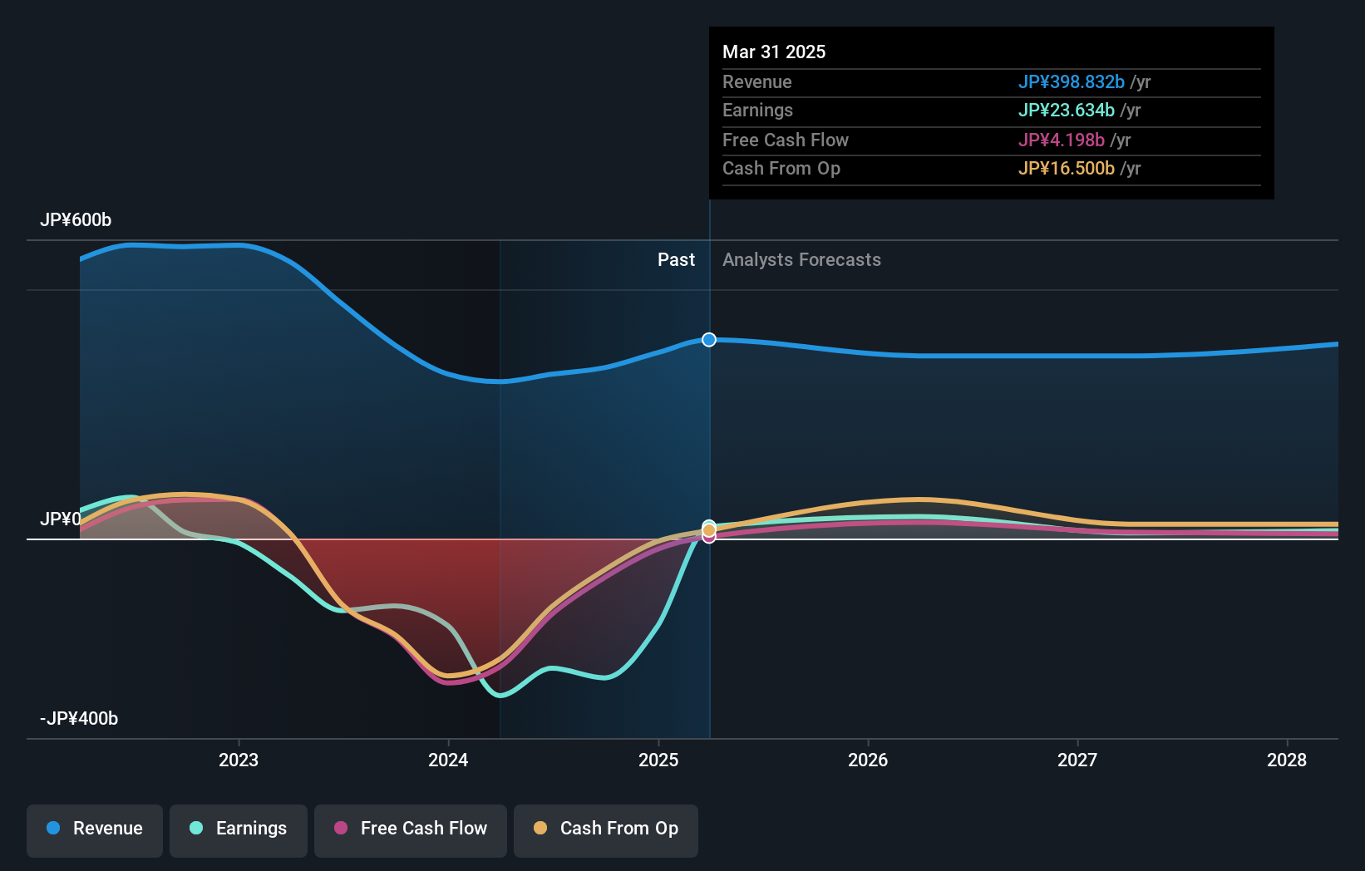Click the JP¥398.832b revenue value in the tooltip
This screenshot has width=1365, height=871.
1071,82
